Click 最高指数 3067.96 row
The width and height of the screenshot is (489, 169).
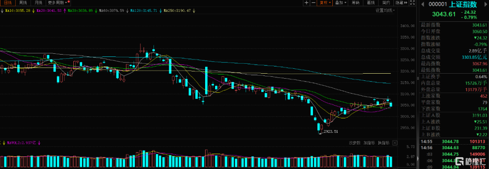[x=454, y=64]
